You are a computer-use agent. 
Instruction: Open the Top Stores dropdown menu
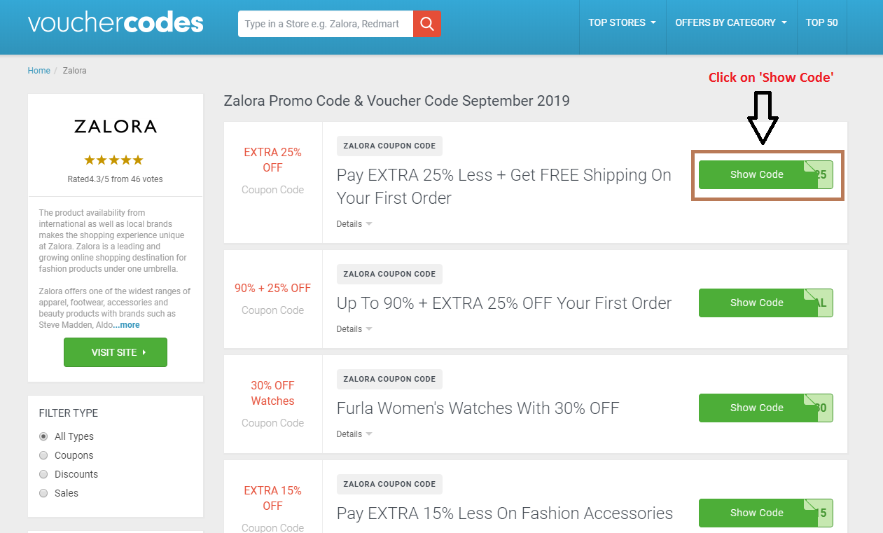point(622,22)
